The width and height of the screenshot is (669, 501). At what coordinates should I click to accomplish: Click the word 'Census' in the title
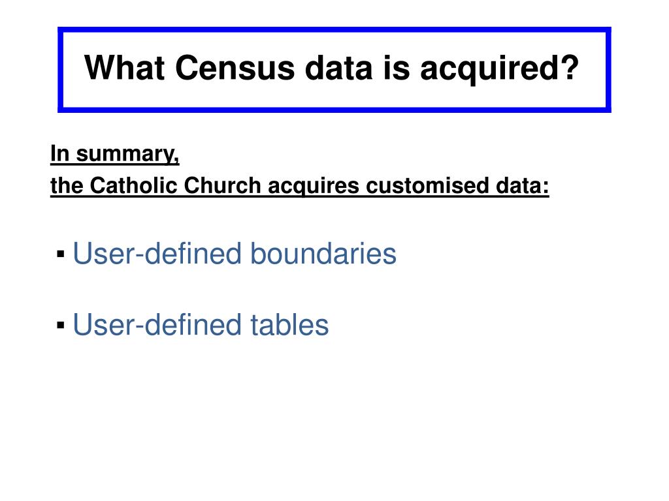pyautogui.click(x=235, y=68)
